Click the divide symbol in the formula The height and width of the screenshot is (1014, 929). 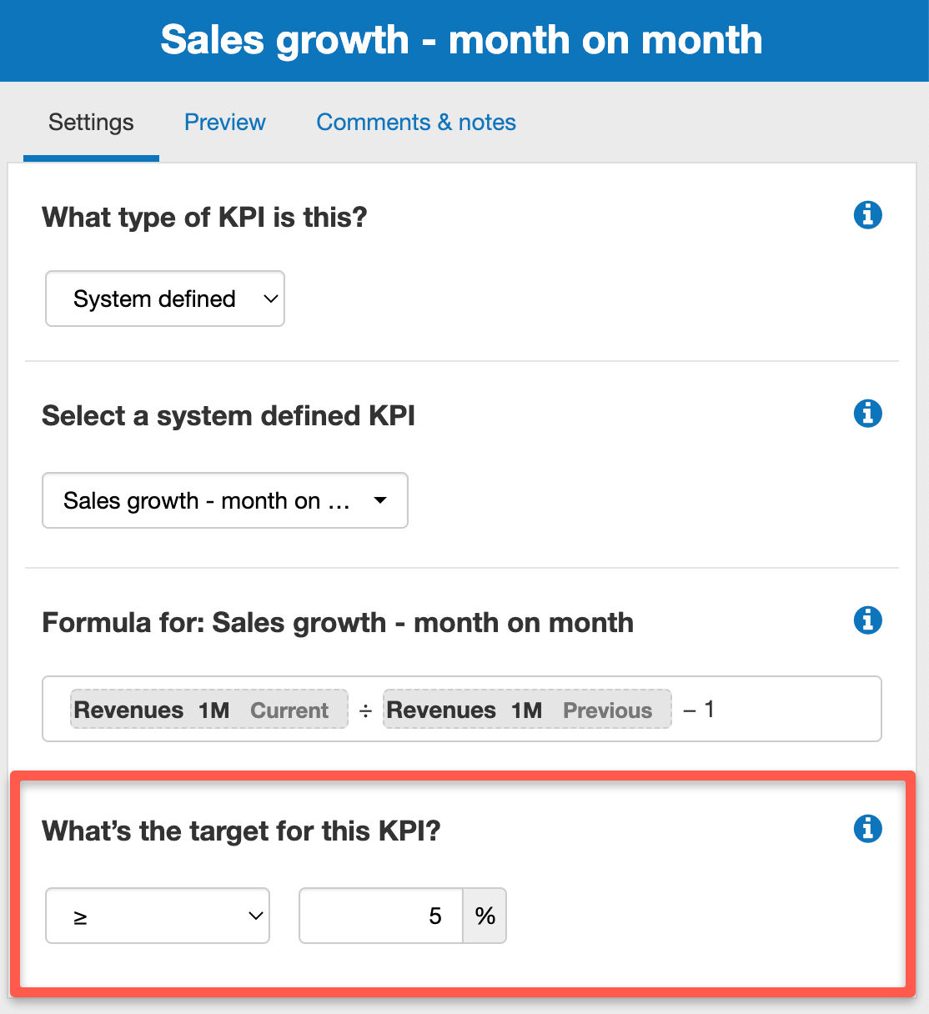pyautogui.click(x=365, y=710)
